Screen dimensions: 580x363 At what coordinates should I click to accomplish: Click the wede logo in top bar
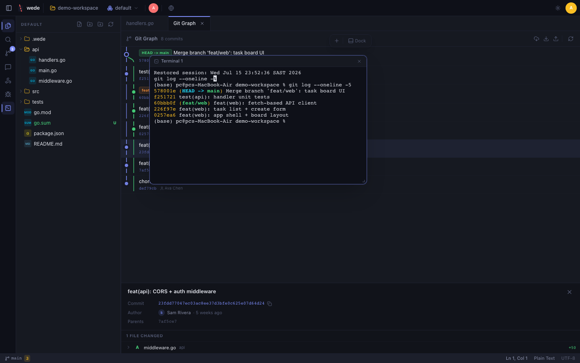coord(29,8)
